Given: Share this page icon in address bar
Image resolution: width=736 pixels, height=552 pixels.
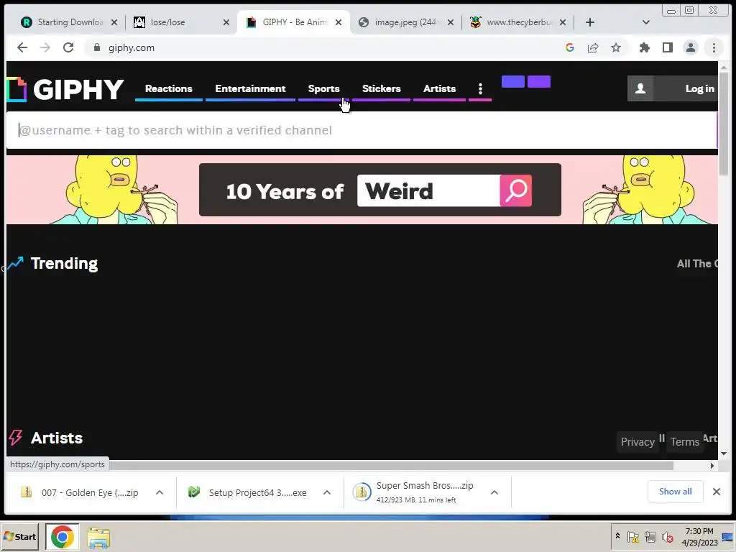Looking at the screenshot, I should tap(593, 47).
